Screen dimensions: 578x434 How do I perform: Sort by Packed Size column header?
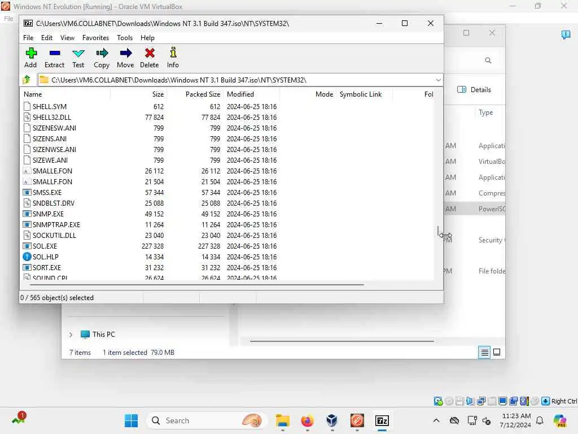pos(195,94)
